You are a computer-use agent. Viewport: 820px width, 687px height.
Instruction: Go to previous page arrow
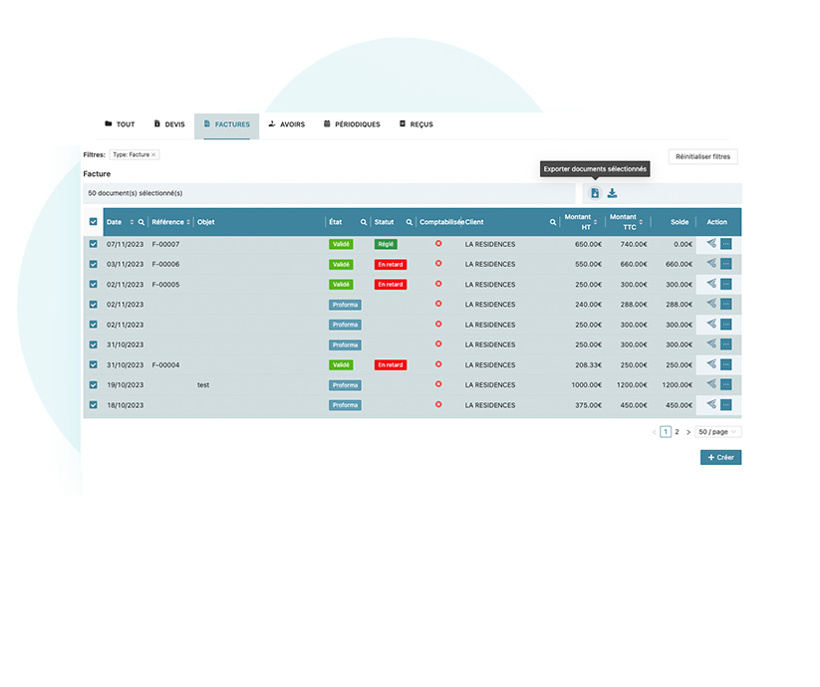click(x=654, y=432)
